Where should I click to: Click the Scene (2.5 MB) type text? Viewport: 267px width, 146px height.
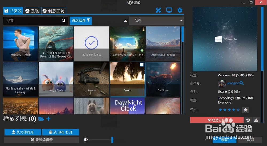pos(229,92)
